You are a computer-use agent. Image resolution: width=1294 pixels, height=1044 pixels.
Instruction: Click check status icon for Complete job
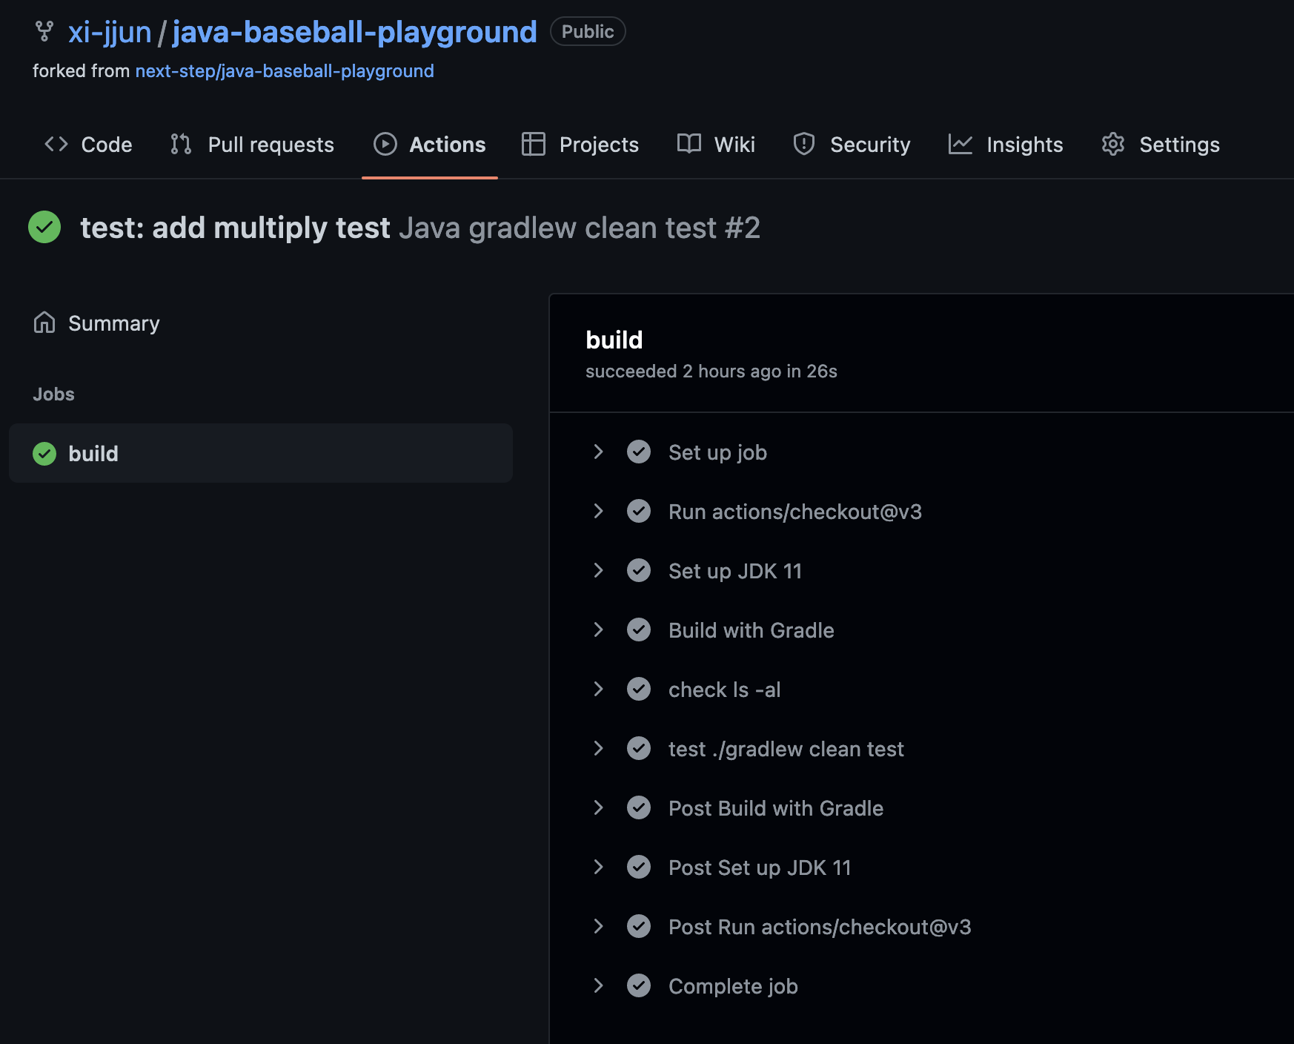pos(639,985)
